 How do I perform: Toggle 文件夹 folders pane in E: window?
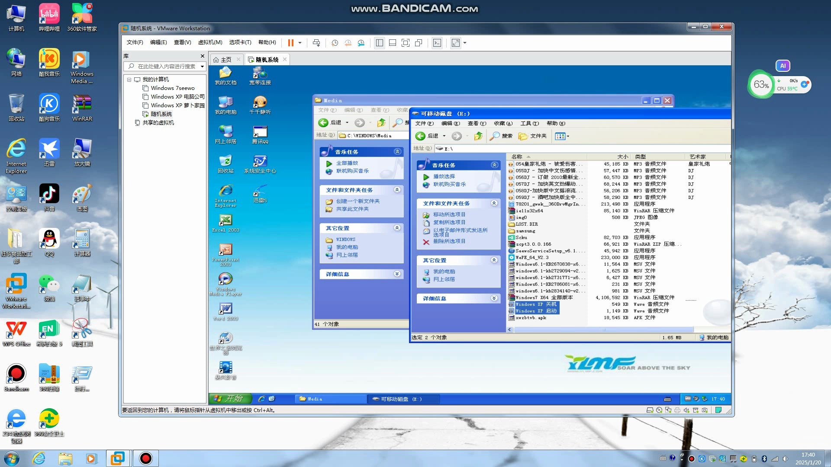[533, 136]
